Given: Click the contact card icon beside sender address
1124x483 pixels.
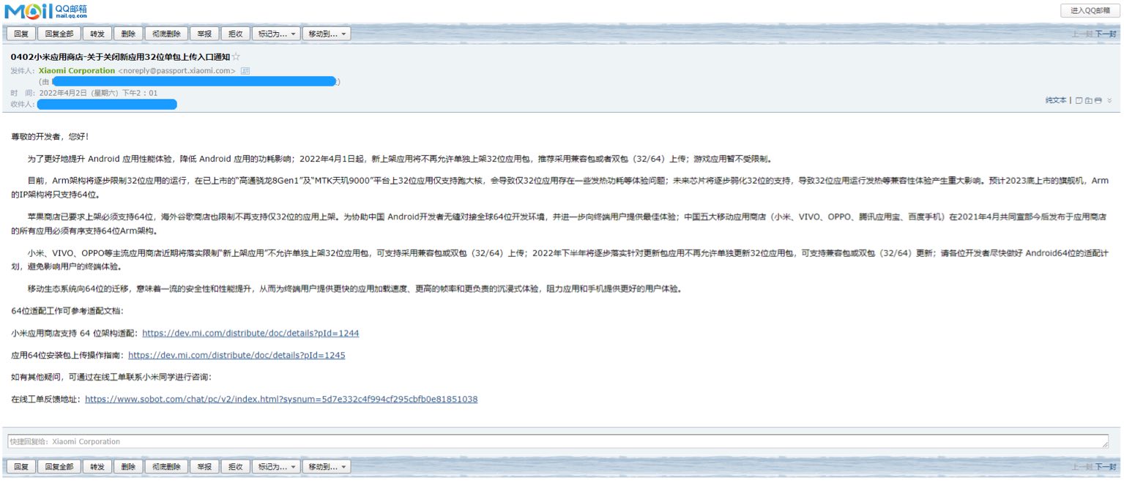Looking at the screenshot, I should (245, 71).
